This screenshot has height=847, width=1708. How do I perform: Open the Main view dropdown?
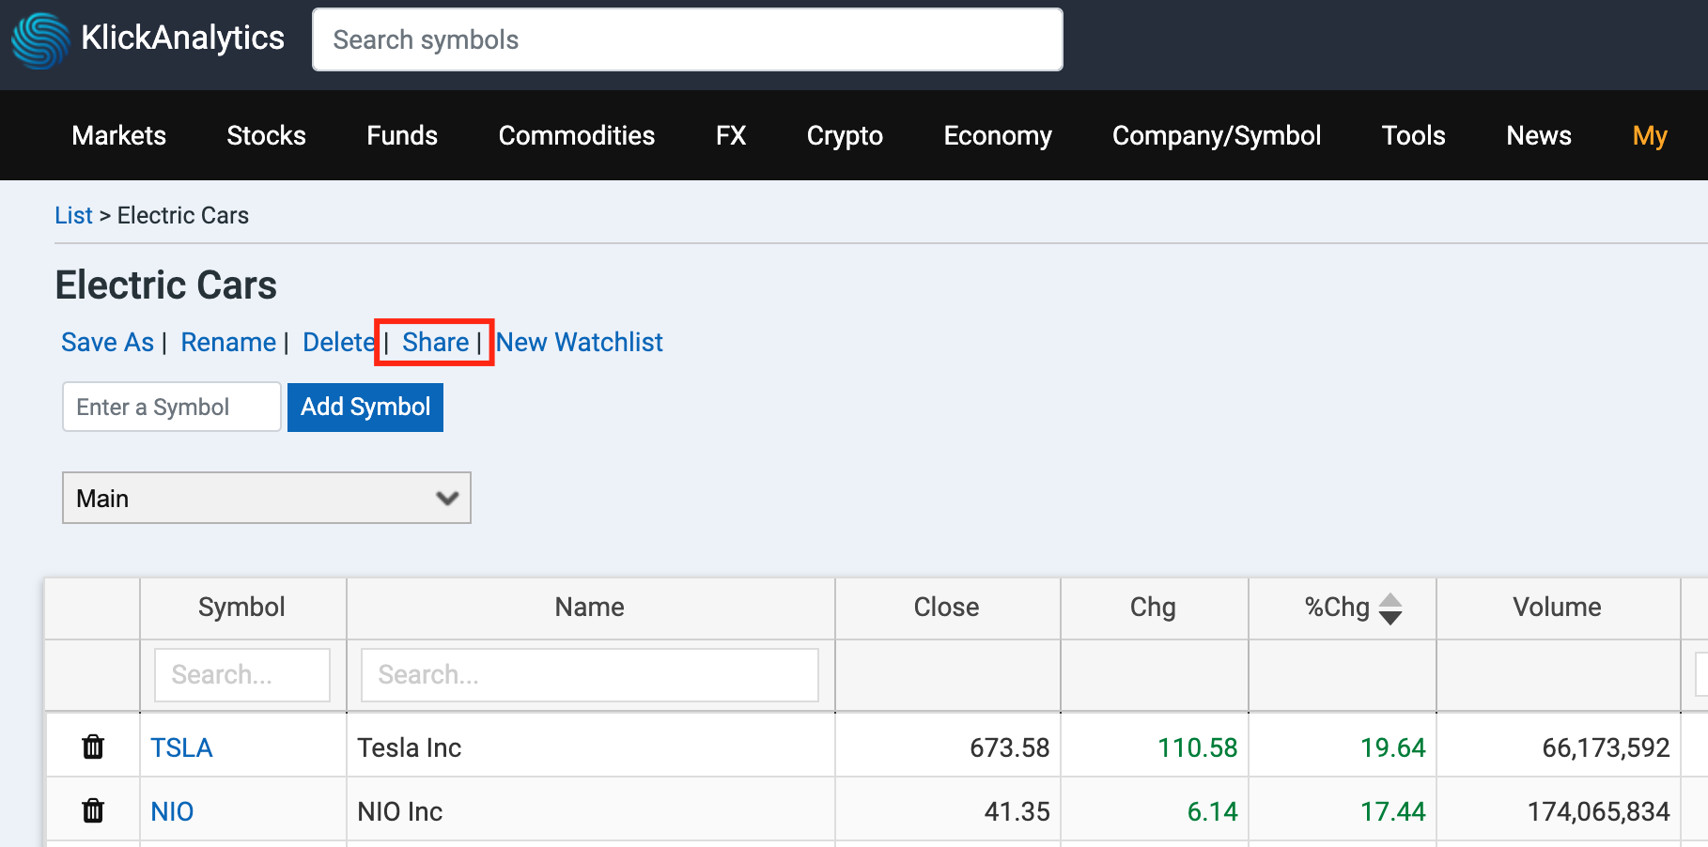267,498
